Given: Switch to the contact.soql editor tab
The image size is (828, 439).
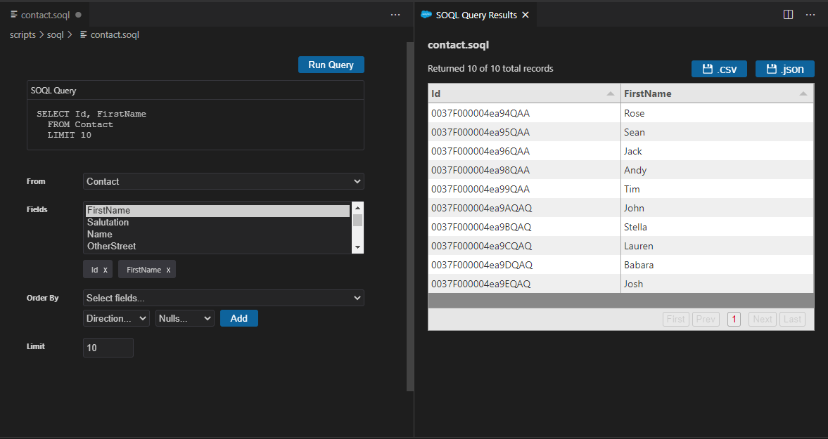Looking at the screenshot, I should [x=46, y=15].
